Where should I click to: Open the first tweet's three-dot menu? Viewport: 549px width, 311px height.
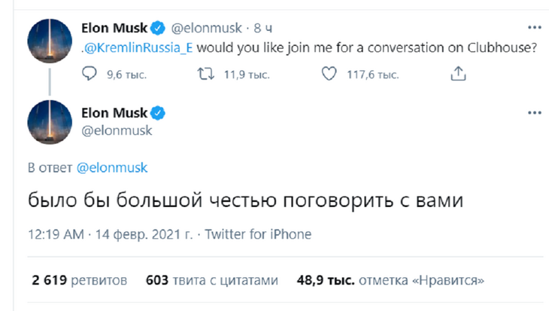point(535,28)
